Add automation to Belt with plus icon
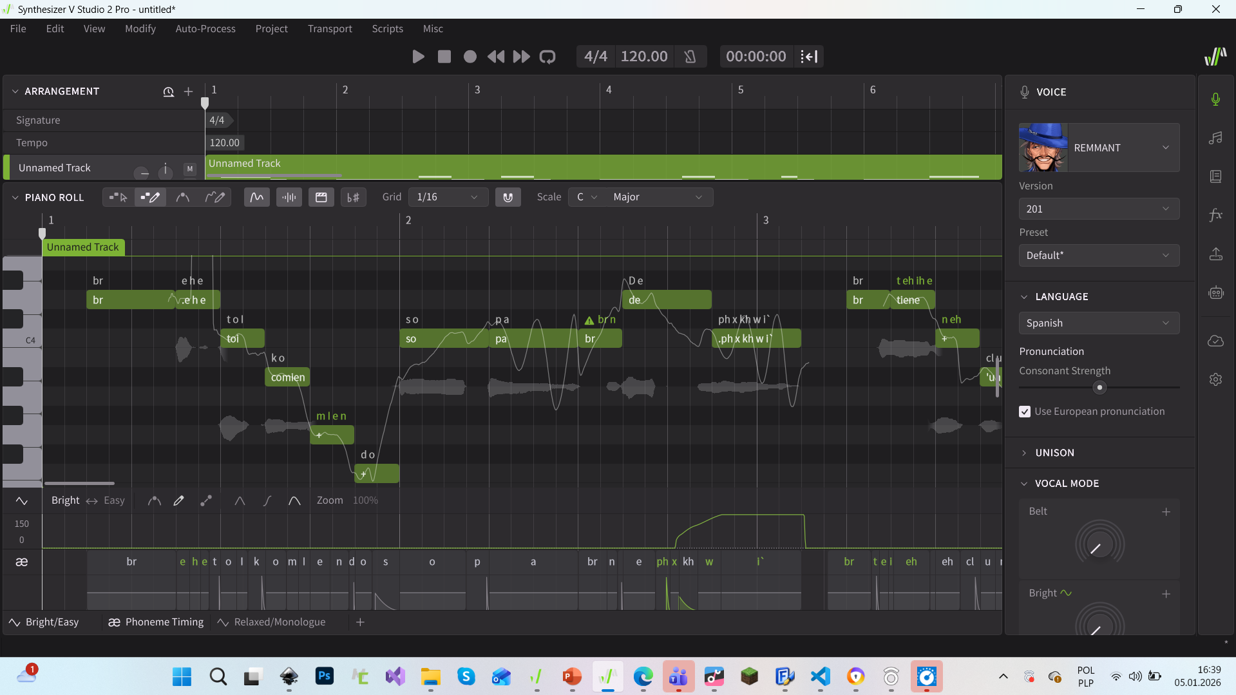1236x695 pixels. coord(1166,512)
